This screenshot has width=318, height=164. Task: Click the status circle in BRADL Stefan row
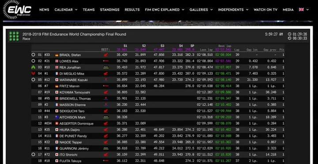33,55
